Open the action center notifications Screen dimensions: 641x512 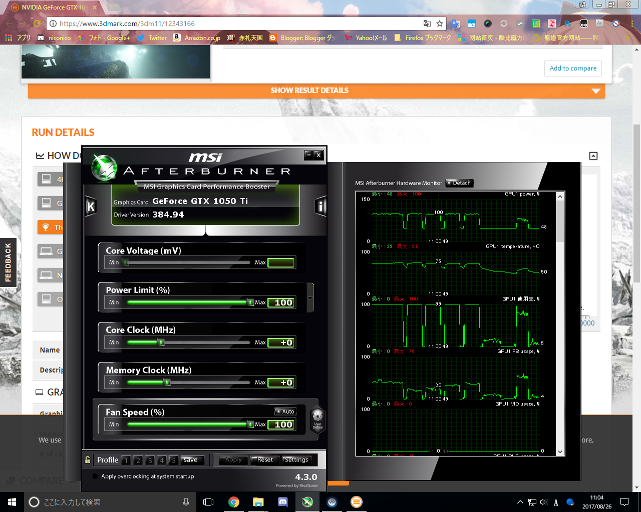click(x=624, y=502)
